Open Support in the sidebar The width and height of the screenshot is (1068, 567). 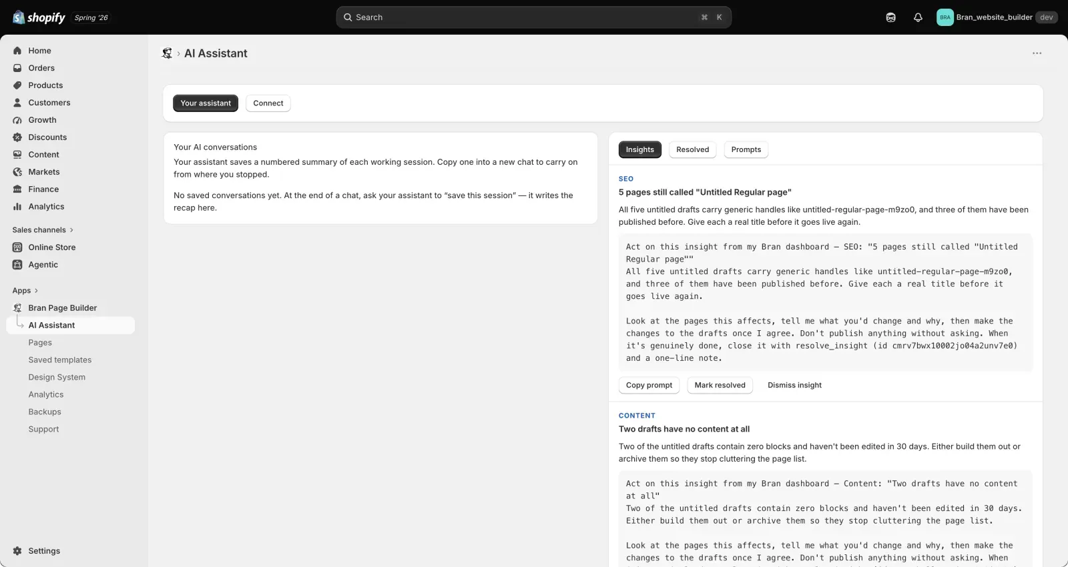click(43, 430)
